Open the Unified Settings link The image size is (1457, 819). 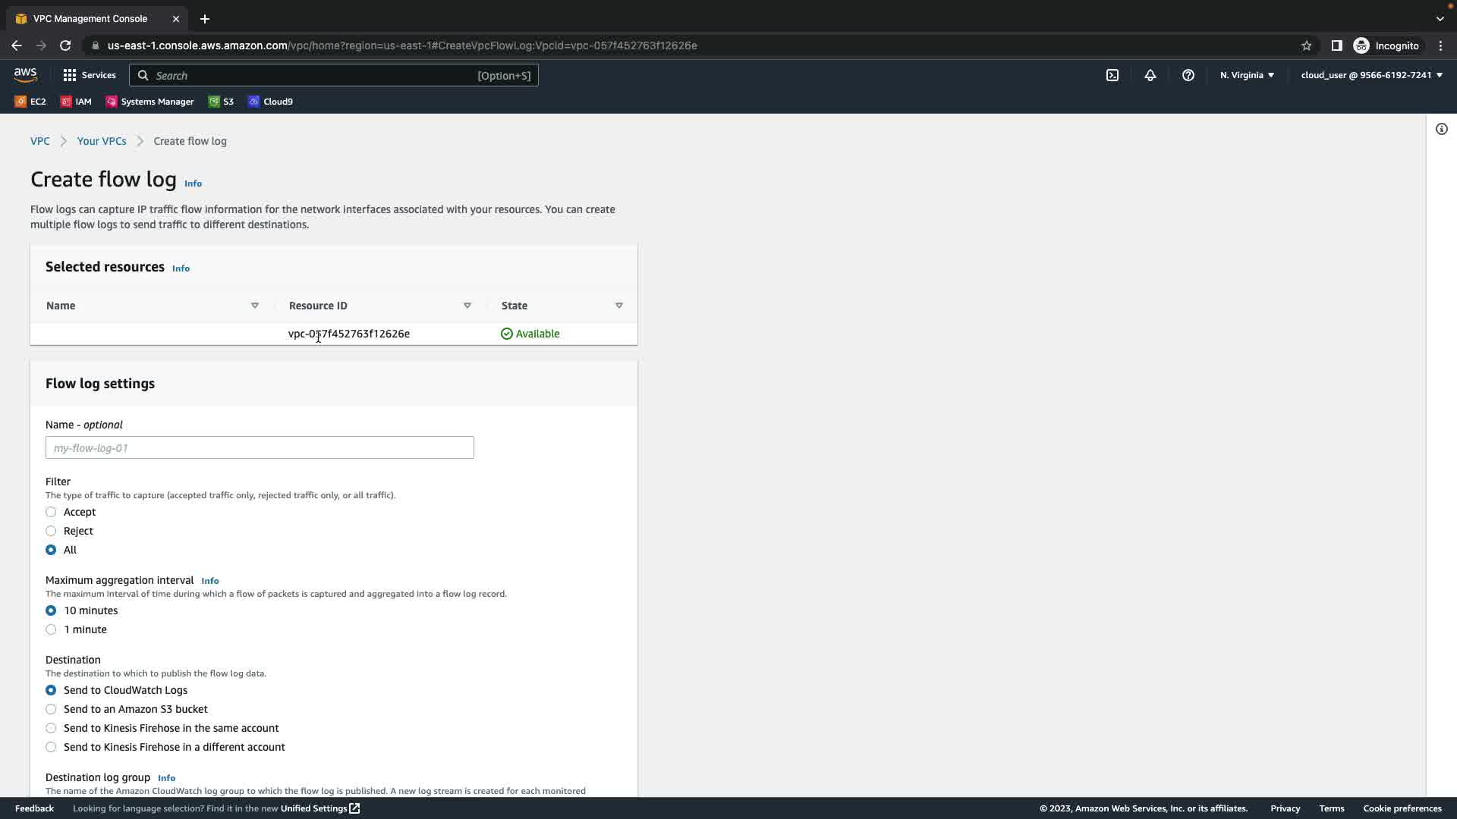click(319, 808)
